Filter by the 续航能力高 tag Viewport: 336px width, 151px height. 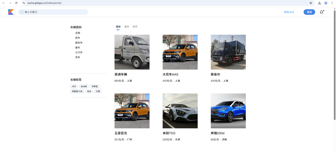click(x=77, y=91)
